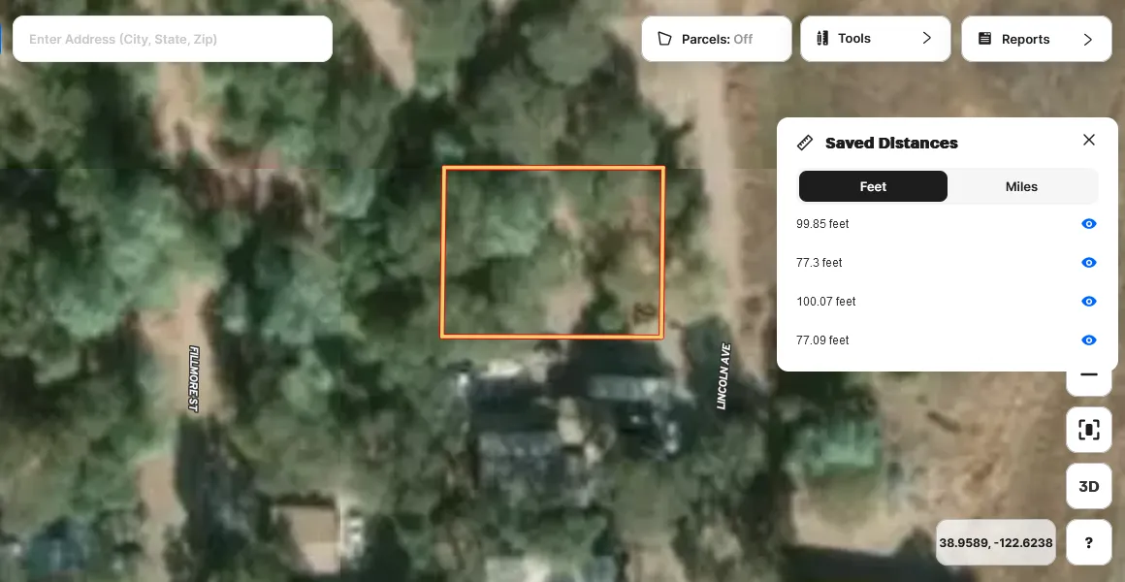Click the Reports document icon
The height and width of the screenshot is (582, 1125).
pyautogui.click(x=984, y=40)
